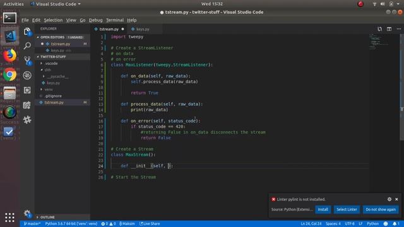The image size is (404, 227).
Task: Click the UTF-8 encoding indicator
Action: pos(350,224)
